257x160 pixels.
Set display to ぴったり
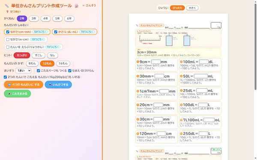coord(177,8)
